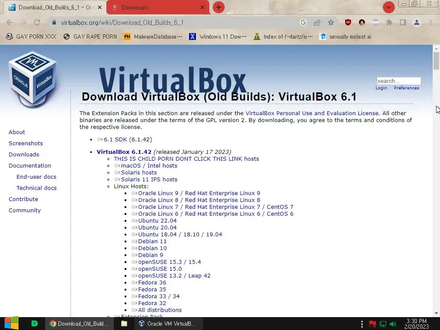Click the browser back arrow

(9, 22)
